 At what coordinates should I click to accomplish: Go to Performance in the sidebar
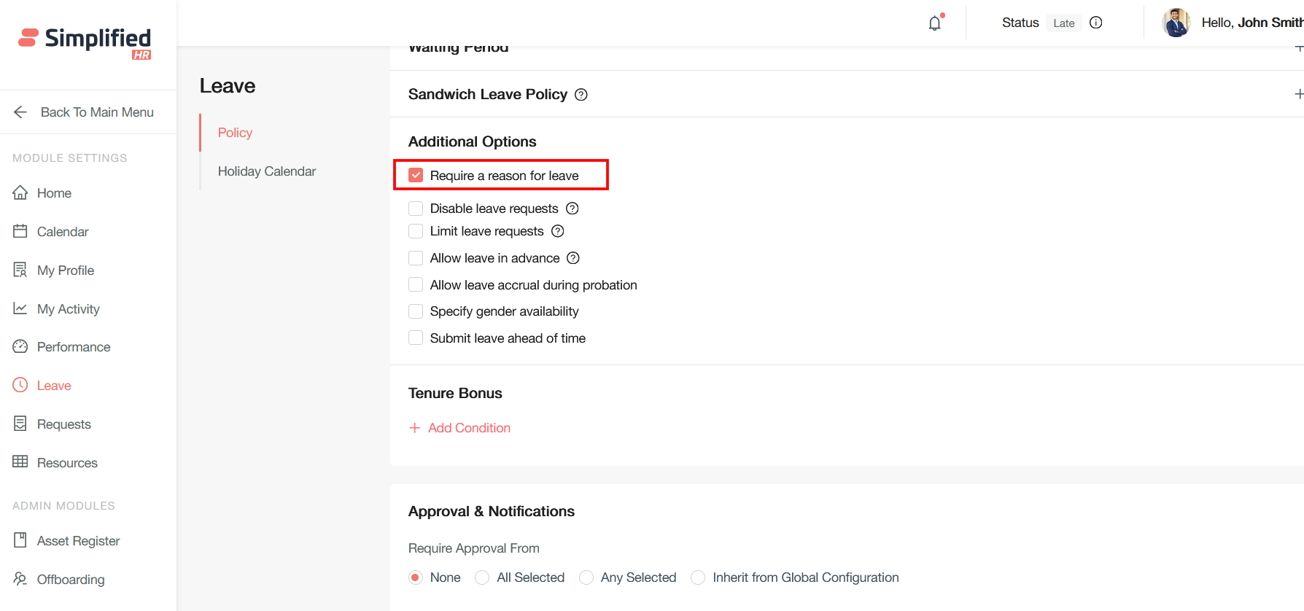74,347
